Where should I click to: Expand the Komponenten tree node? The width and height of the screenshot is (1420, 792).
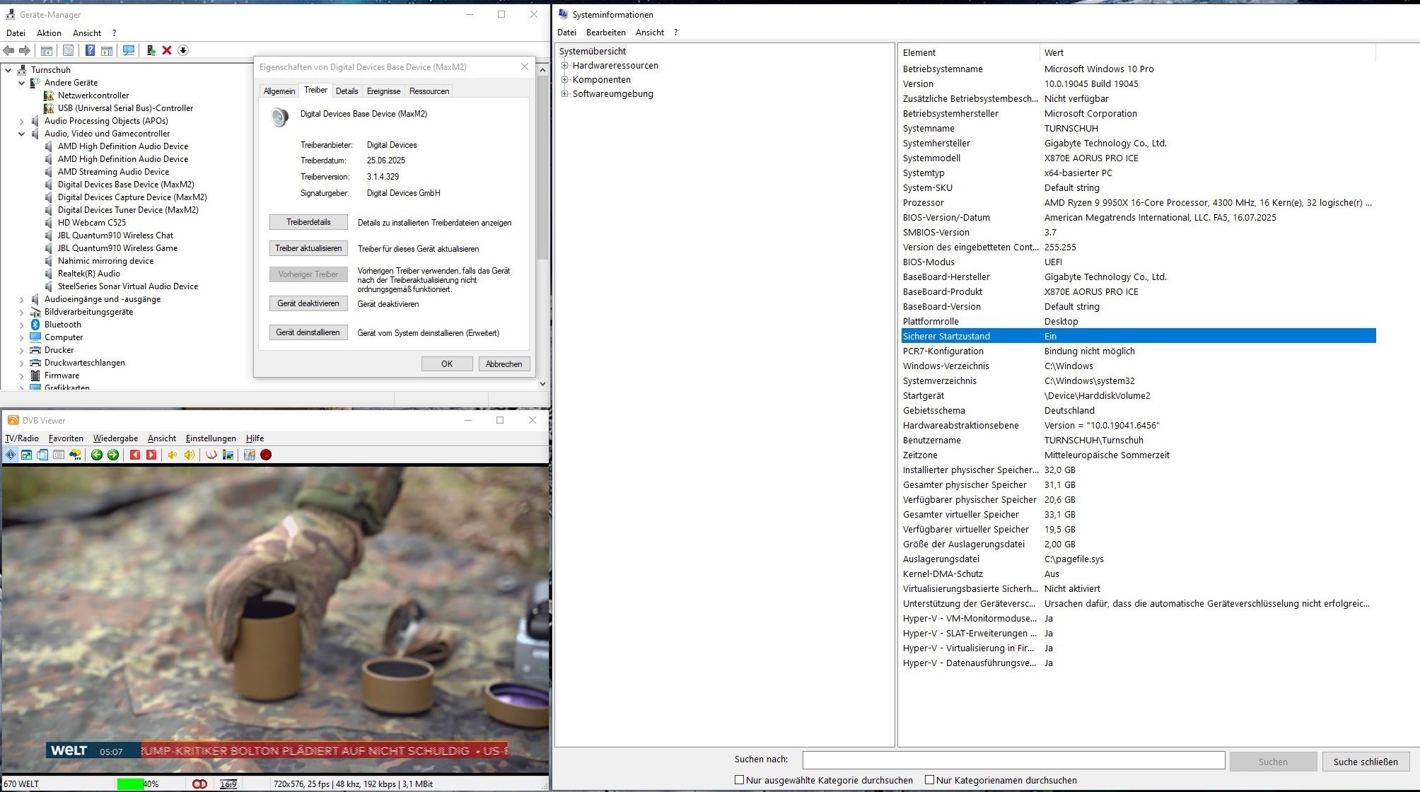pos(565,80)
